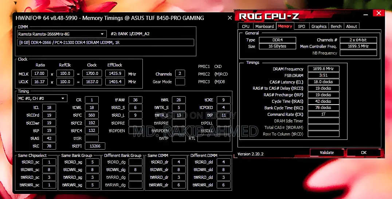
Task: Click CAS# Latency value 18.0 clocks
Action: click(323, 82)
